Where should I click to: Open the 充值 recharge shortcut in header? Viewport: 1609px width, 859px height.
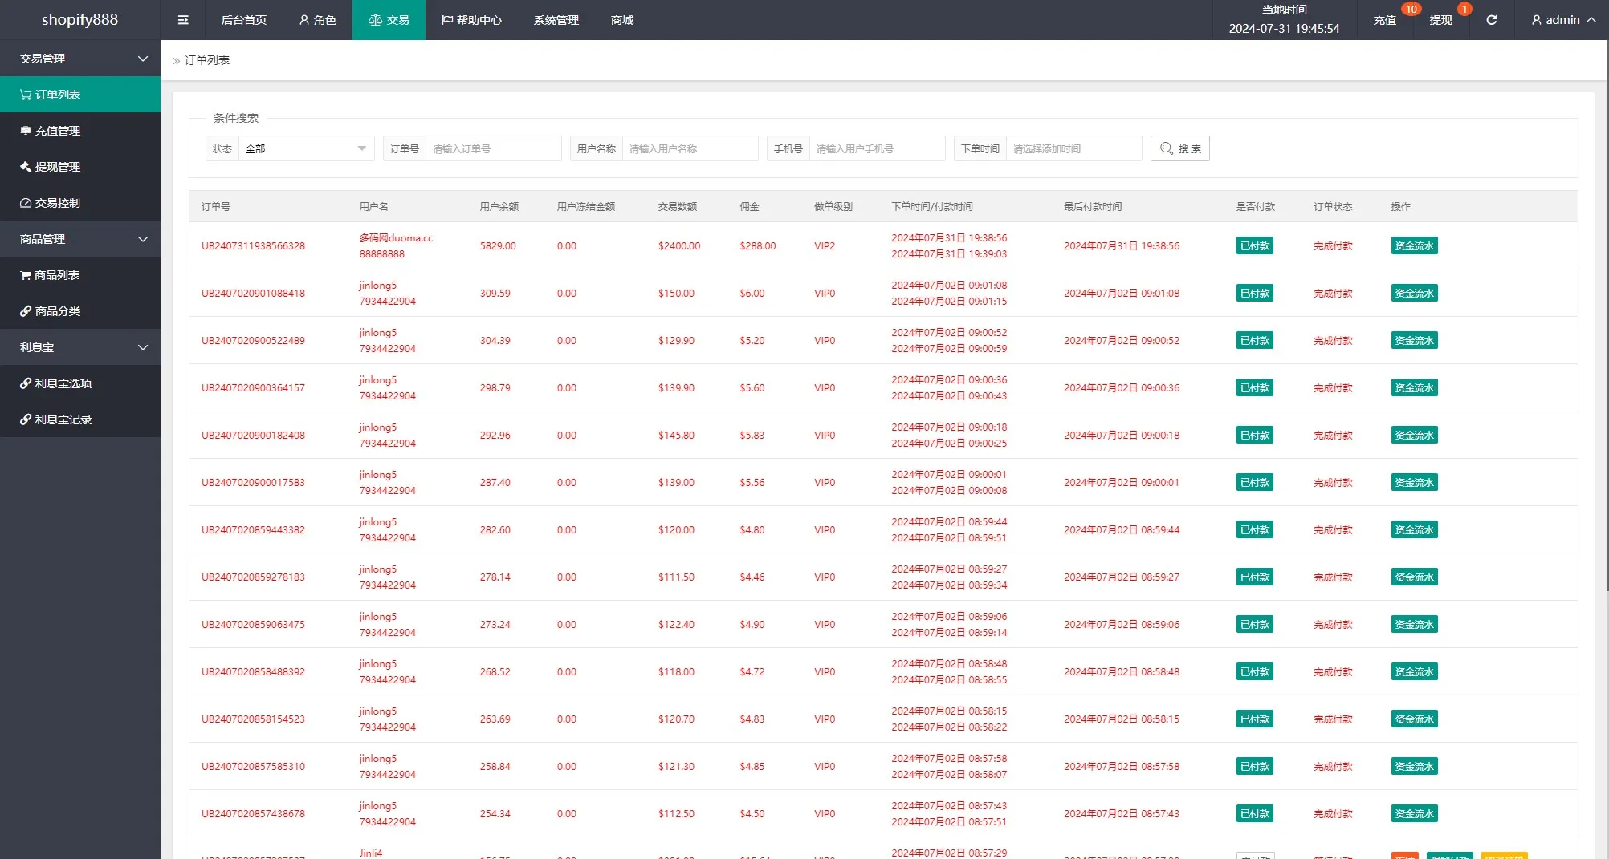point(1385,20)
